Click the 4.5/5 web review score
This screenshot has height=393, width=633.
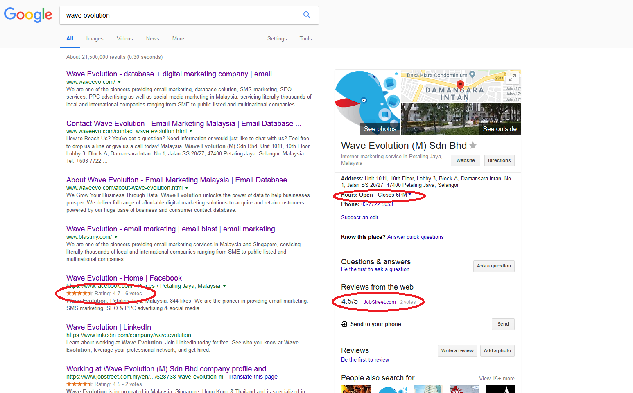(x=349, y=301)
